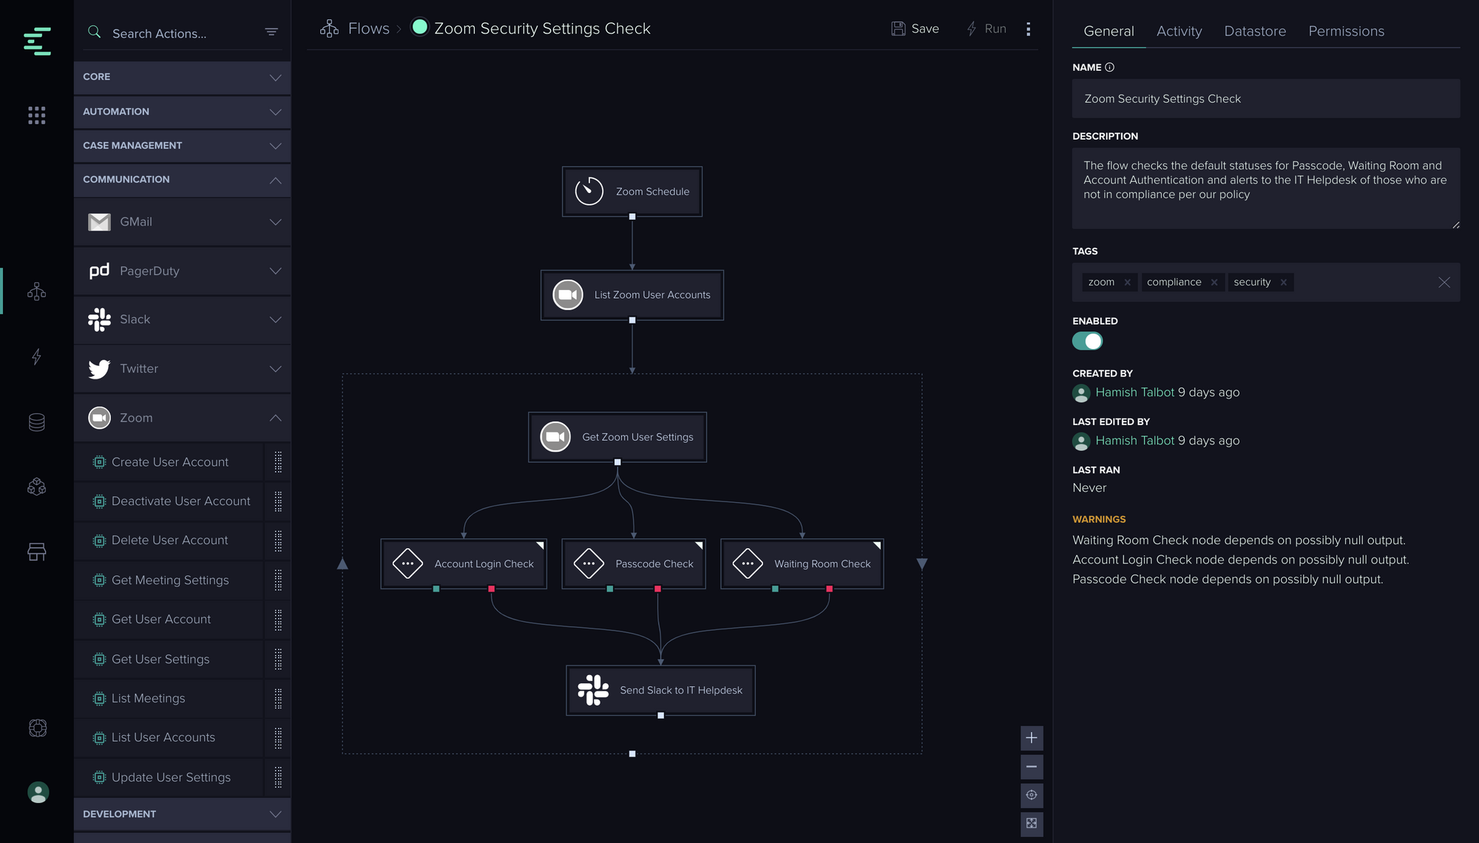This screenshot has height=843, width=1479.
Task: Open the filter icon beside Search Actions
Action: 271,32
